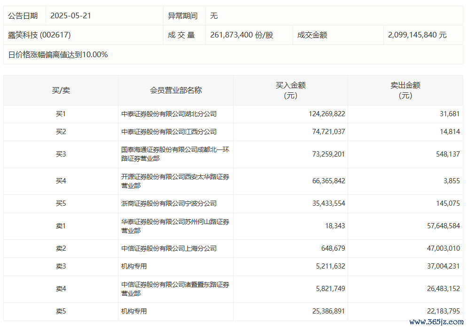Viewport: 467px width, 329px height.
Task: Select buy amount 73,259,201
Action: tap(328, 154)
